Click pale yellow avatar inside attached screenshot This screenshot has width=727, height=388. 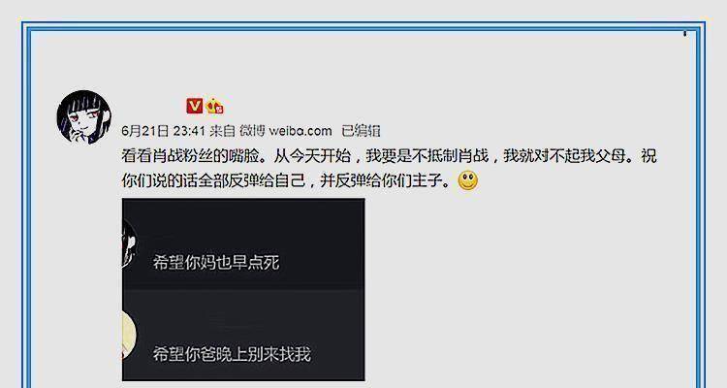click(x=129, y=336)
